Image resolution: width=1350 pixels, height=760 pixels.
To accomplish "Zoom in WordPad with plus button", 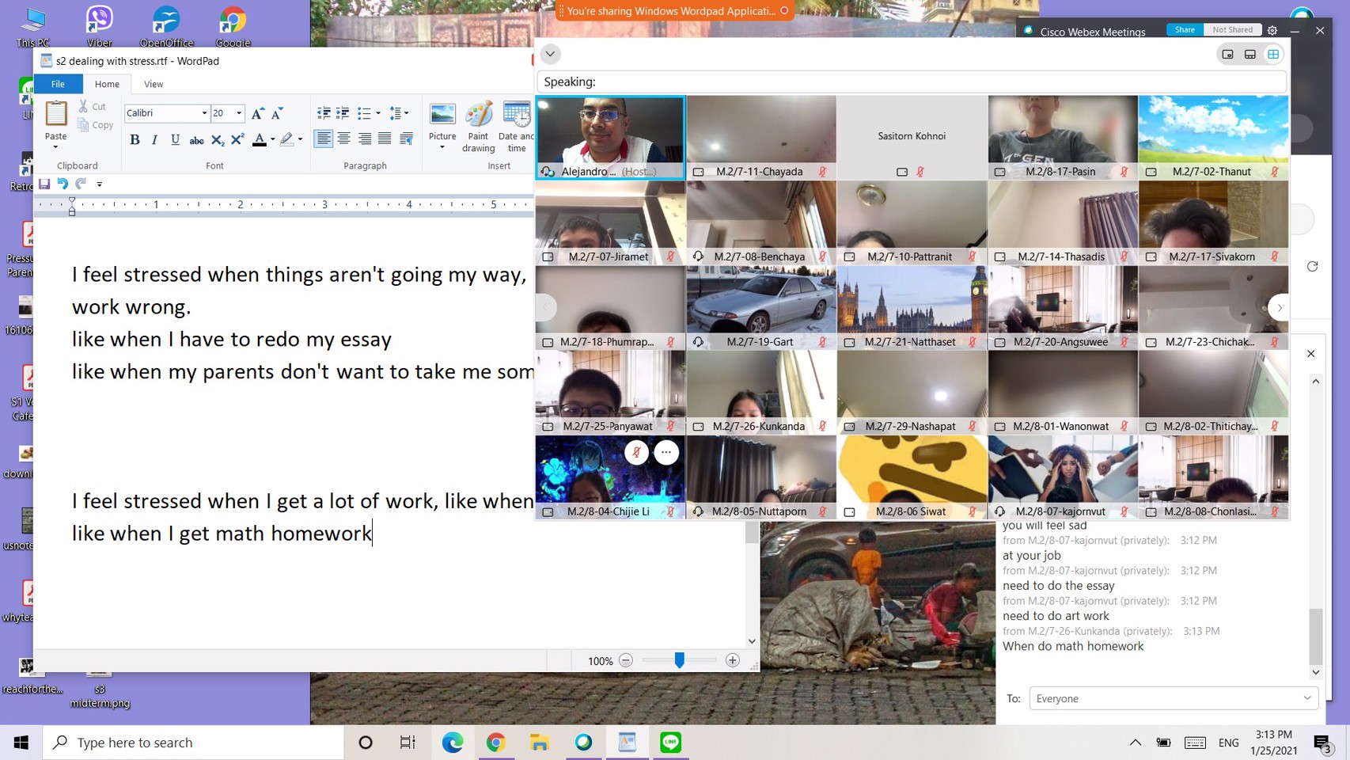I will 733,660.
